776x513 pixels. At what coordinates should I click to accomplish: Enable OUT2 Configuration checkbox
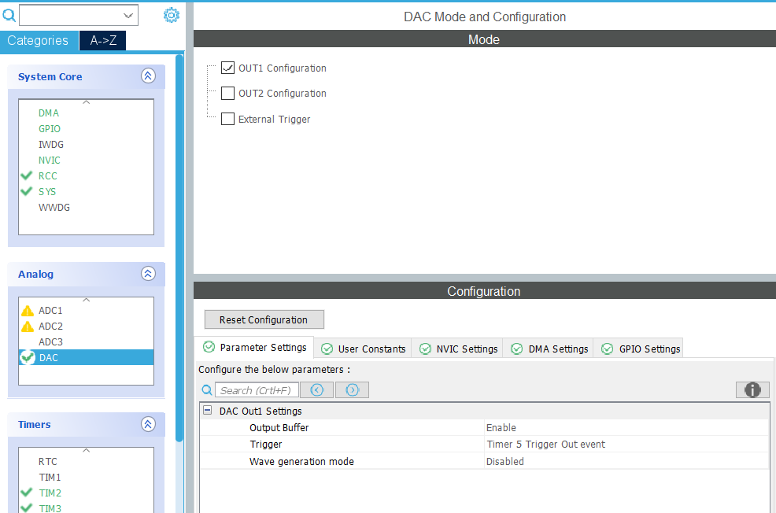coord(227,93)
